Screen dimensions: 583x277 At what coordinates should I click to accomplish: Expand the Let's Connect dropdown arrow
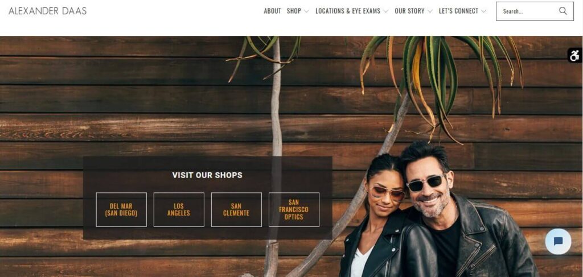click(x=483, y=11)
